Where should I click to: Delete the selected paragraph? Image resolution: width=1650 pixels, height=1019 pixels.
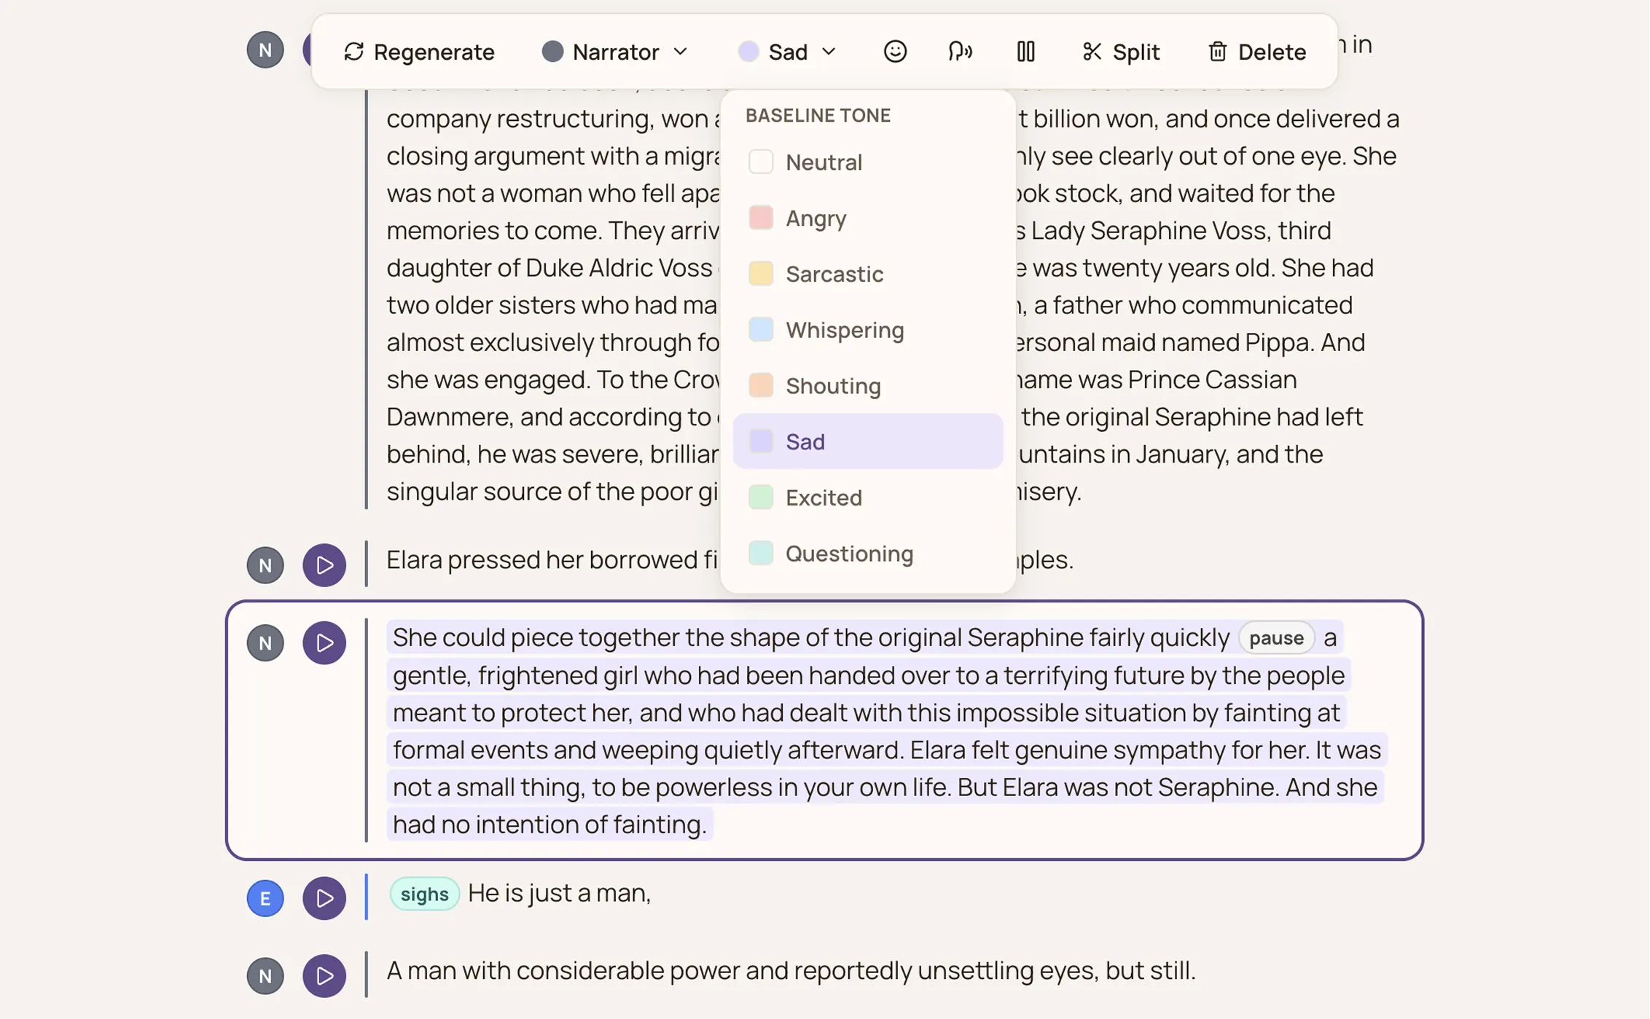click(x=1257, y=52)
